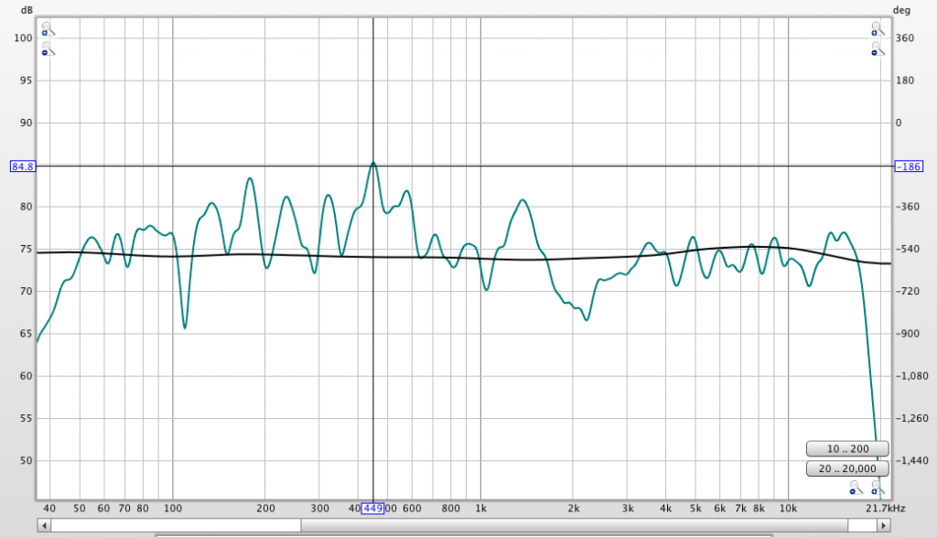This screenshot has height=537, width=937.
Task: Zoom out the deg axis with the top-right magnifier minus icon
Action: [x=877, y=49]
